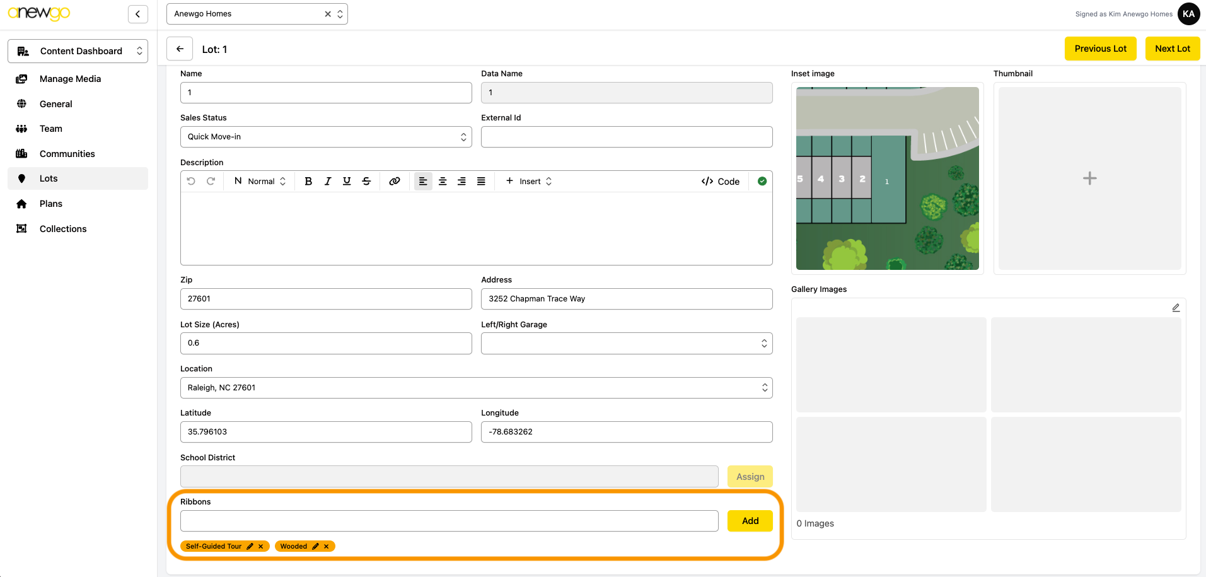The image size is (1206, 577).
Task: Toggle Code view in description editor
Action: tap(720, 182)
